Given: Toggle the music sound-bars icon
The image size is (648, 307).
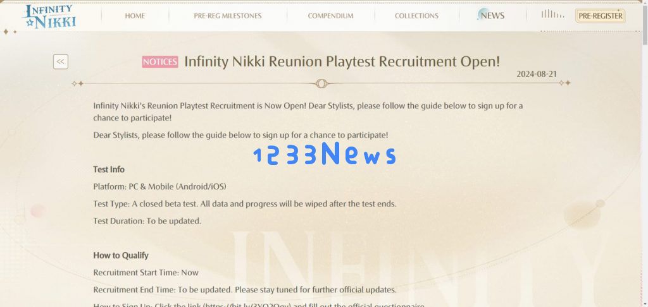Looking at the screenshot, I should coord(552,14).
